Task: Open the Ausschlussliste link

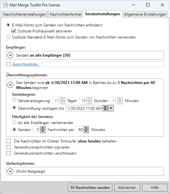Action: pos(26,64)
